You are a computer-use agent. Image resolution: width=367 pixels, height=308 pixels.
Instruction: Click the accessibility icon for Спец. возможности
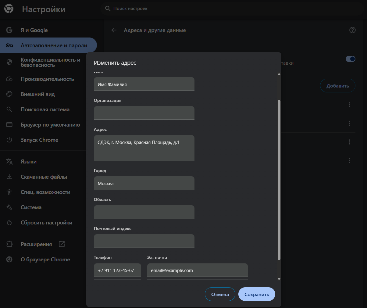pyautogui.click(x=9, y=192)
